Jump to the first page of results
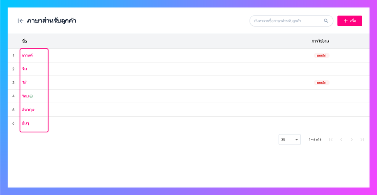 coord(331,140)
